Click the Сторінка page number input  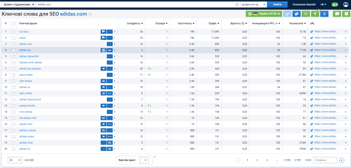coord(325,160)
